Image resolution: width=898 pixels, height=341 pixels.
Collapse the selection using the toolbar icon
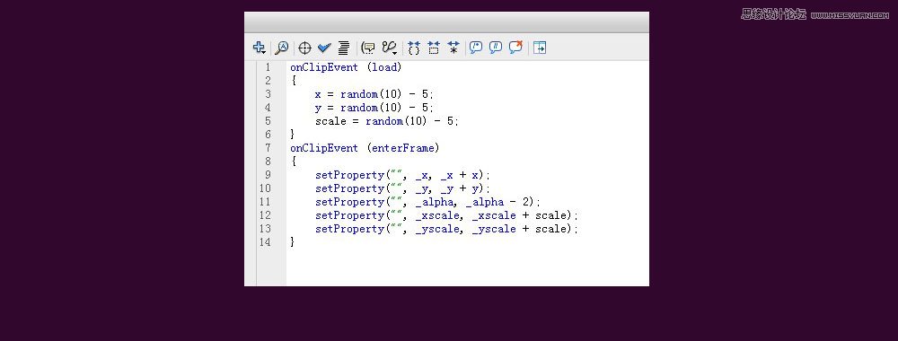tap(434, 48)
